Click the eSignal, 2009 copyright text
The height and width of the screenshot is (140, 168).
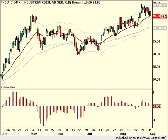click(8, 87)
